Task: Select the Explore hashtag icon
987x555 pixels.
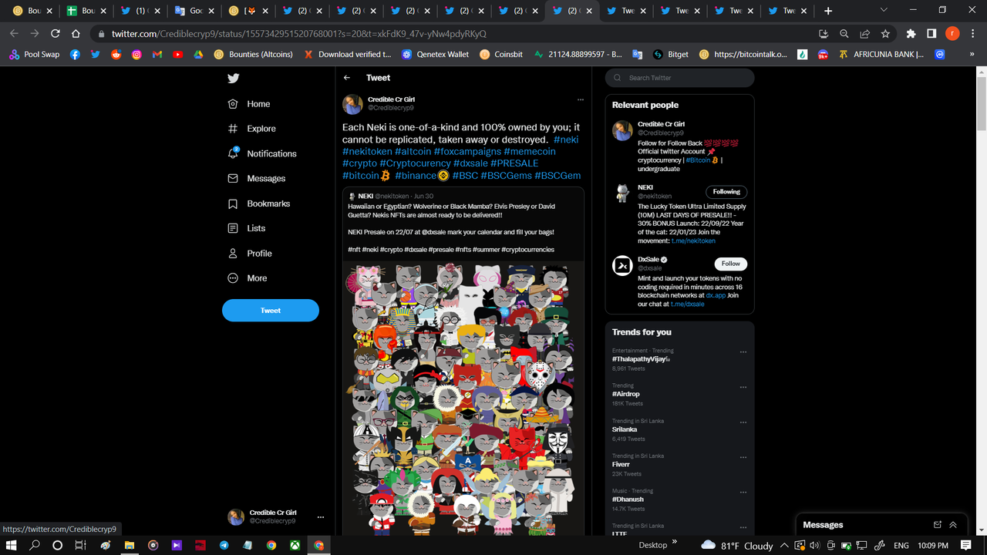Action: coord(233,128)
